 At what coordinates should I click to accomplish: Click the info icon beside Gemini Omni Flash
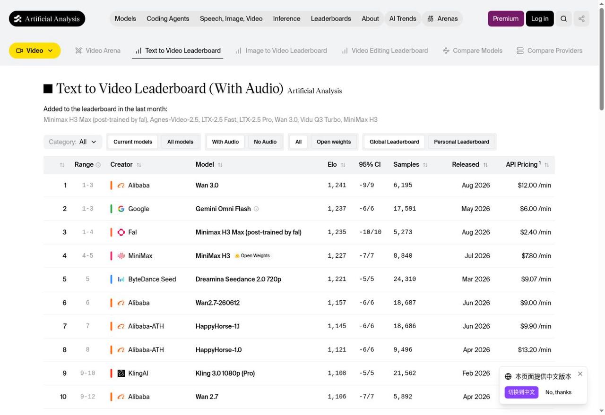pos(256,209)
